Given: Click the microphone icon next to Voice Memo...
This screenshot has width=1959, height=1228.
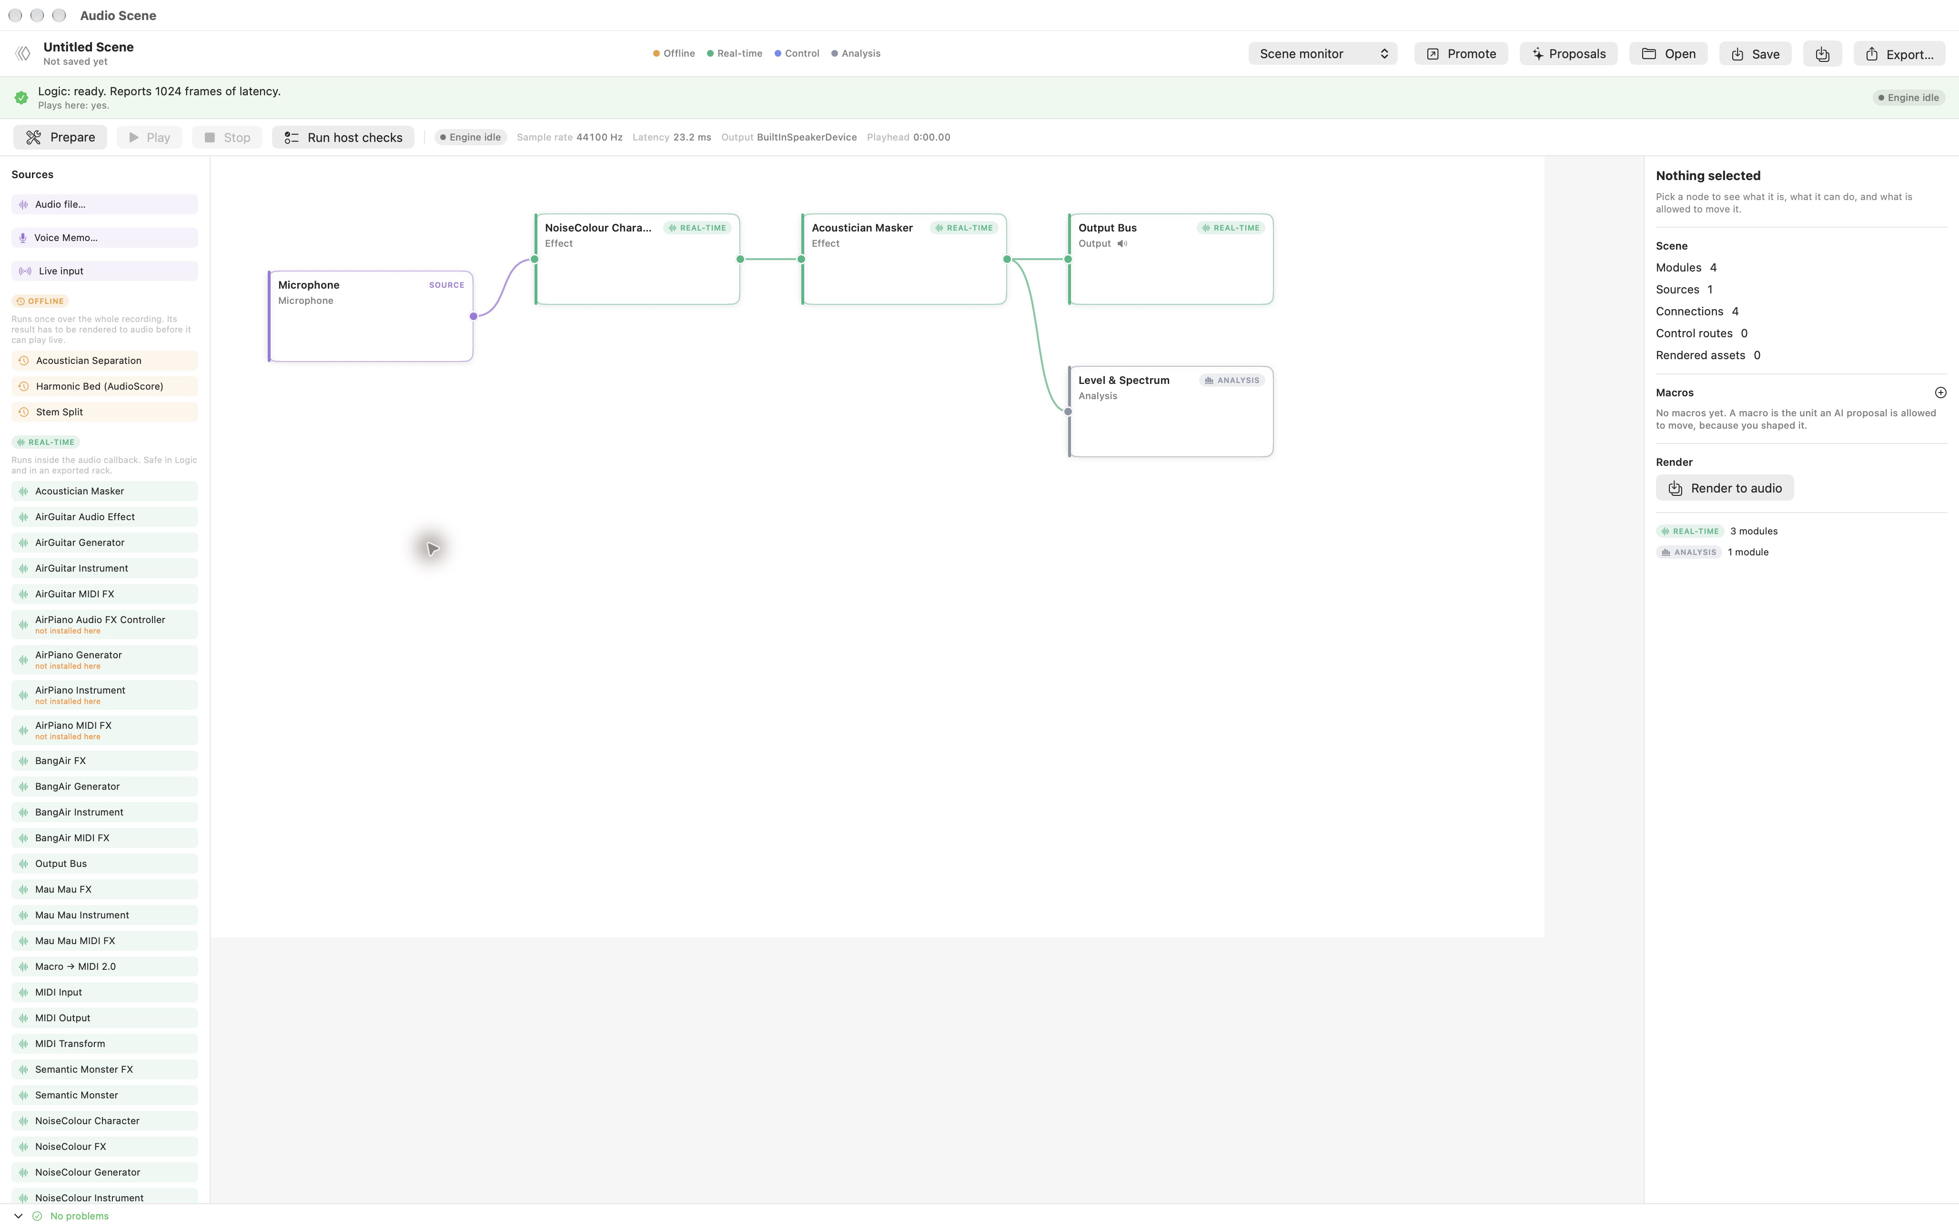Looking at the screenshot, I should pos(23,238).
